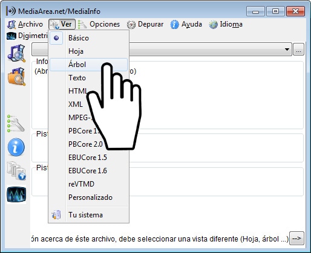Click the Tu sistema computer icon
The image size is (311, 253).
point(56,215)
